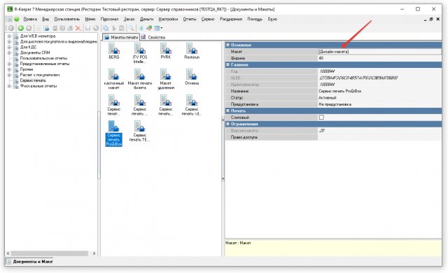Open the Помощь menu
This screenshot has height=273, width=448.
tap(255, 19)
